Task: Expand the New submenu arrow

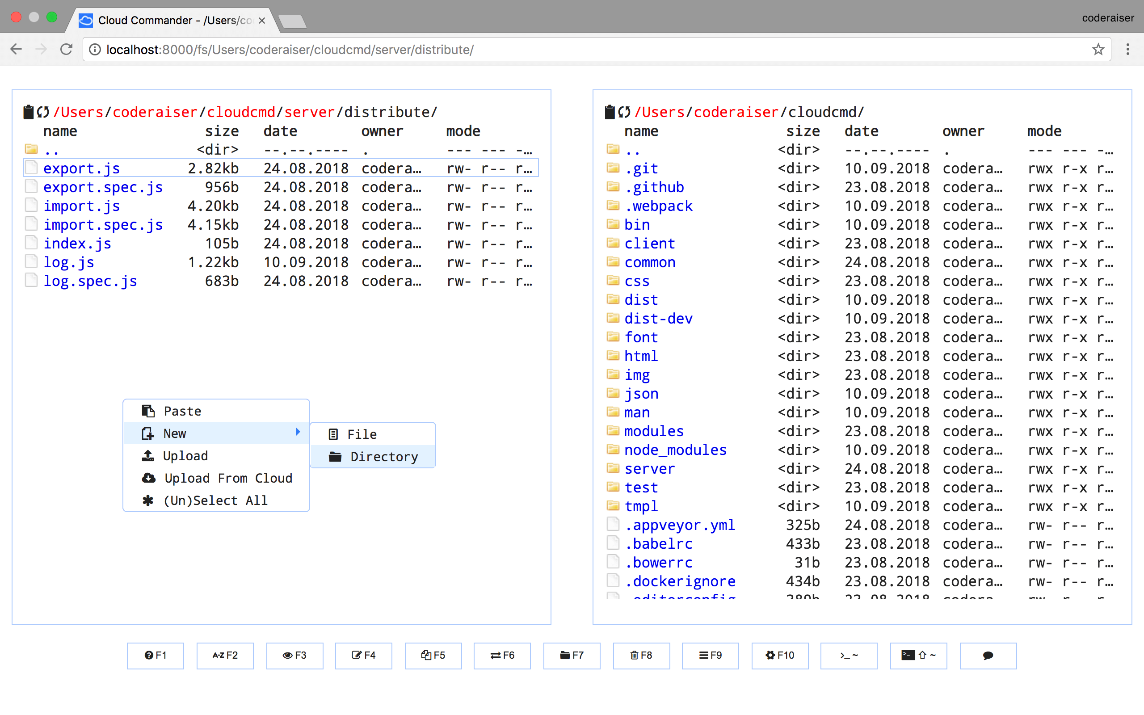Action: coord(298,432)
